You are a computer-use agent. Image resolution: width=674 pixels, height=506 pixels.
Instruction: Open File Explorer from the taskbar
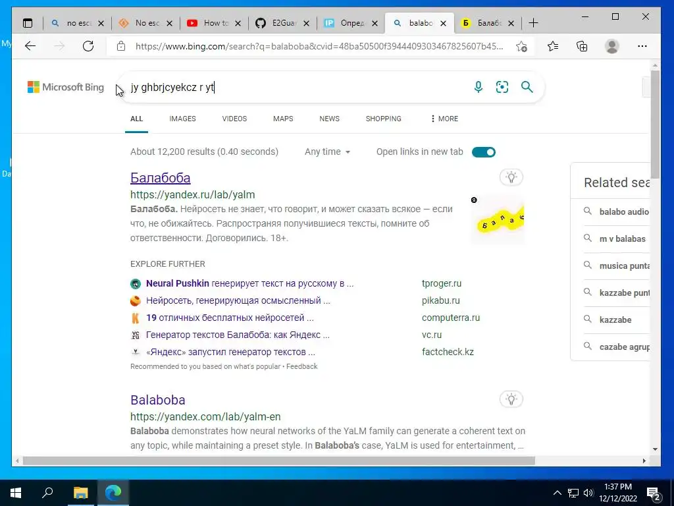pyautogui.click(x=80, y=493)
